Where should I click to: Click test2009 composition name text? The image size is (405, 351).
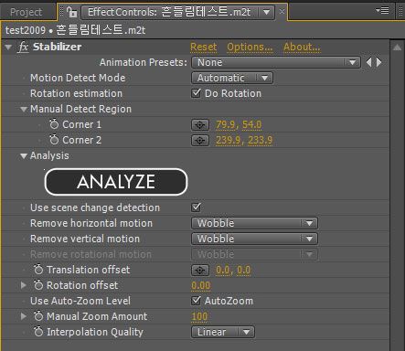26,30
